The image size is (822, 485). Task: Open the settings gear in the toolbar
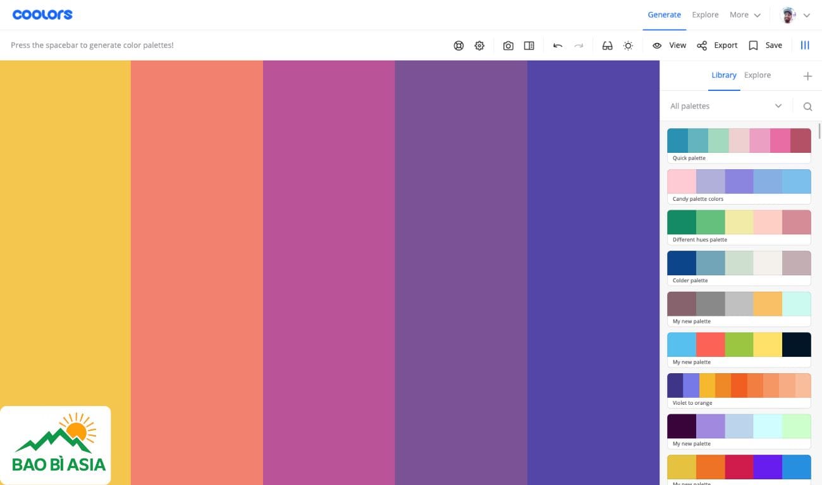coord(479,45)
